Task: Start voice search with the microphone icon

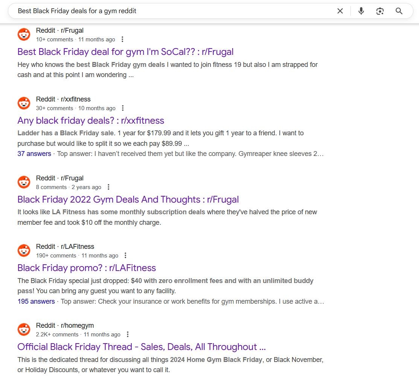Action: click(361, 11)
